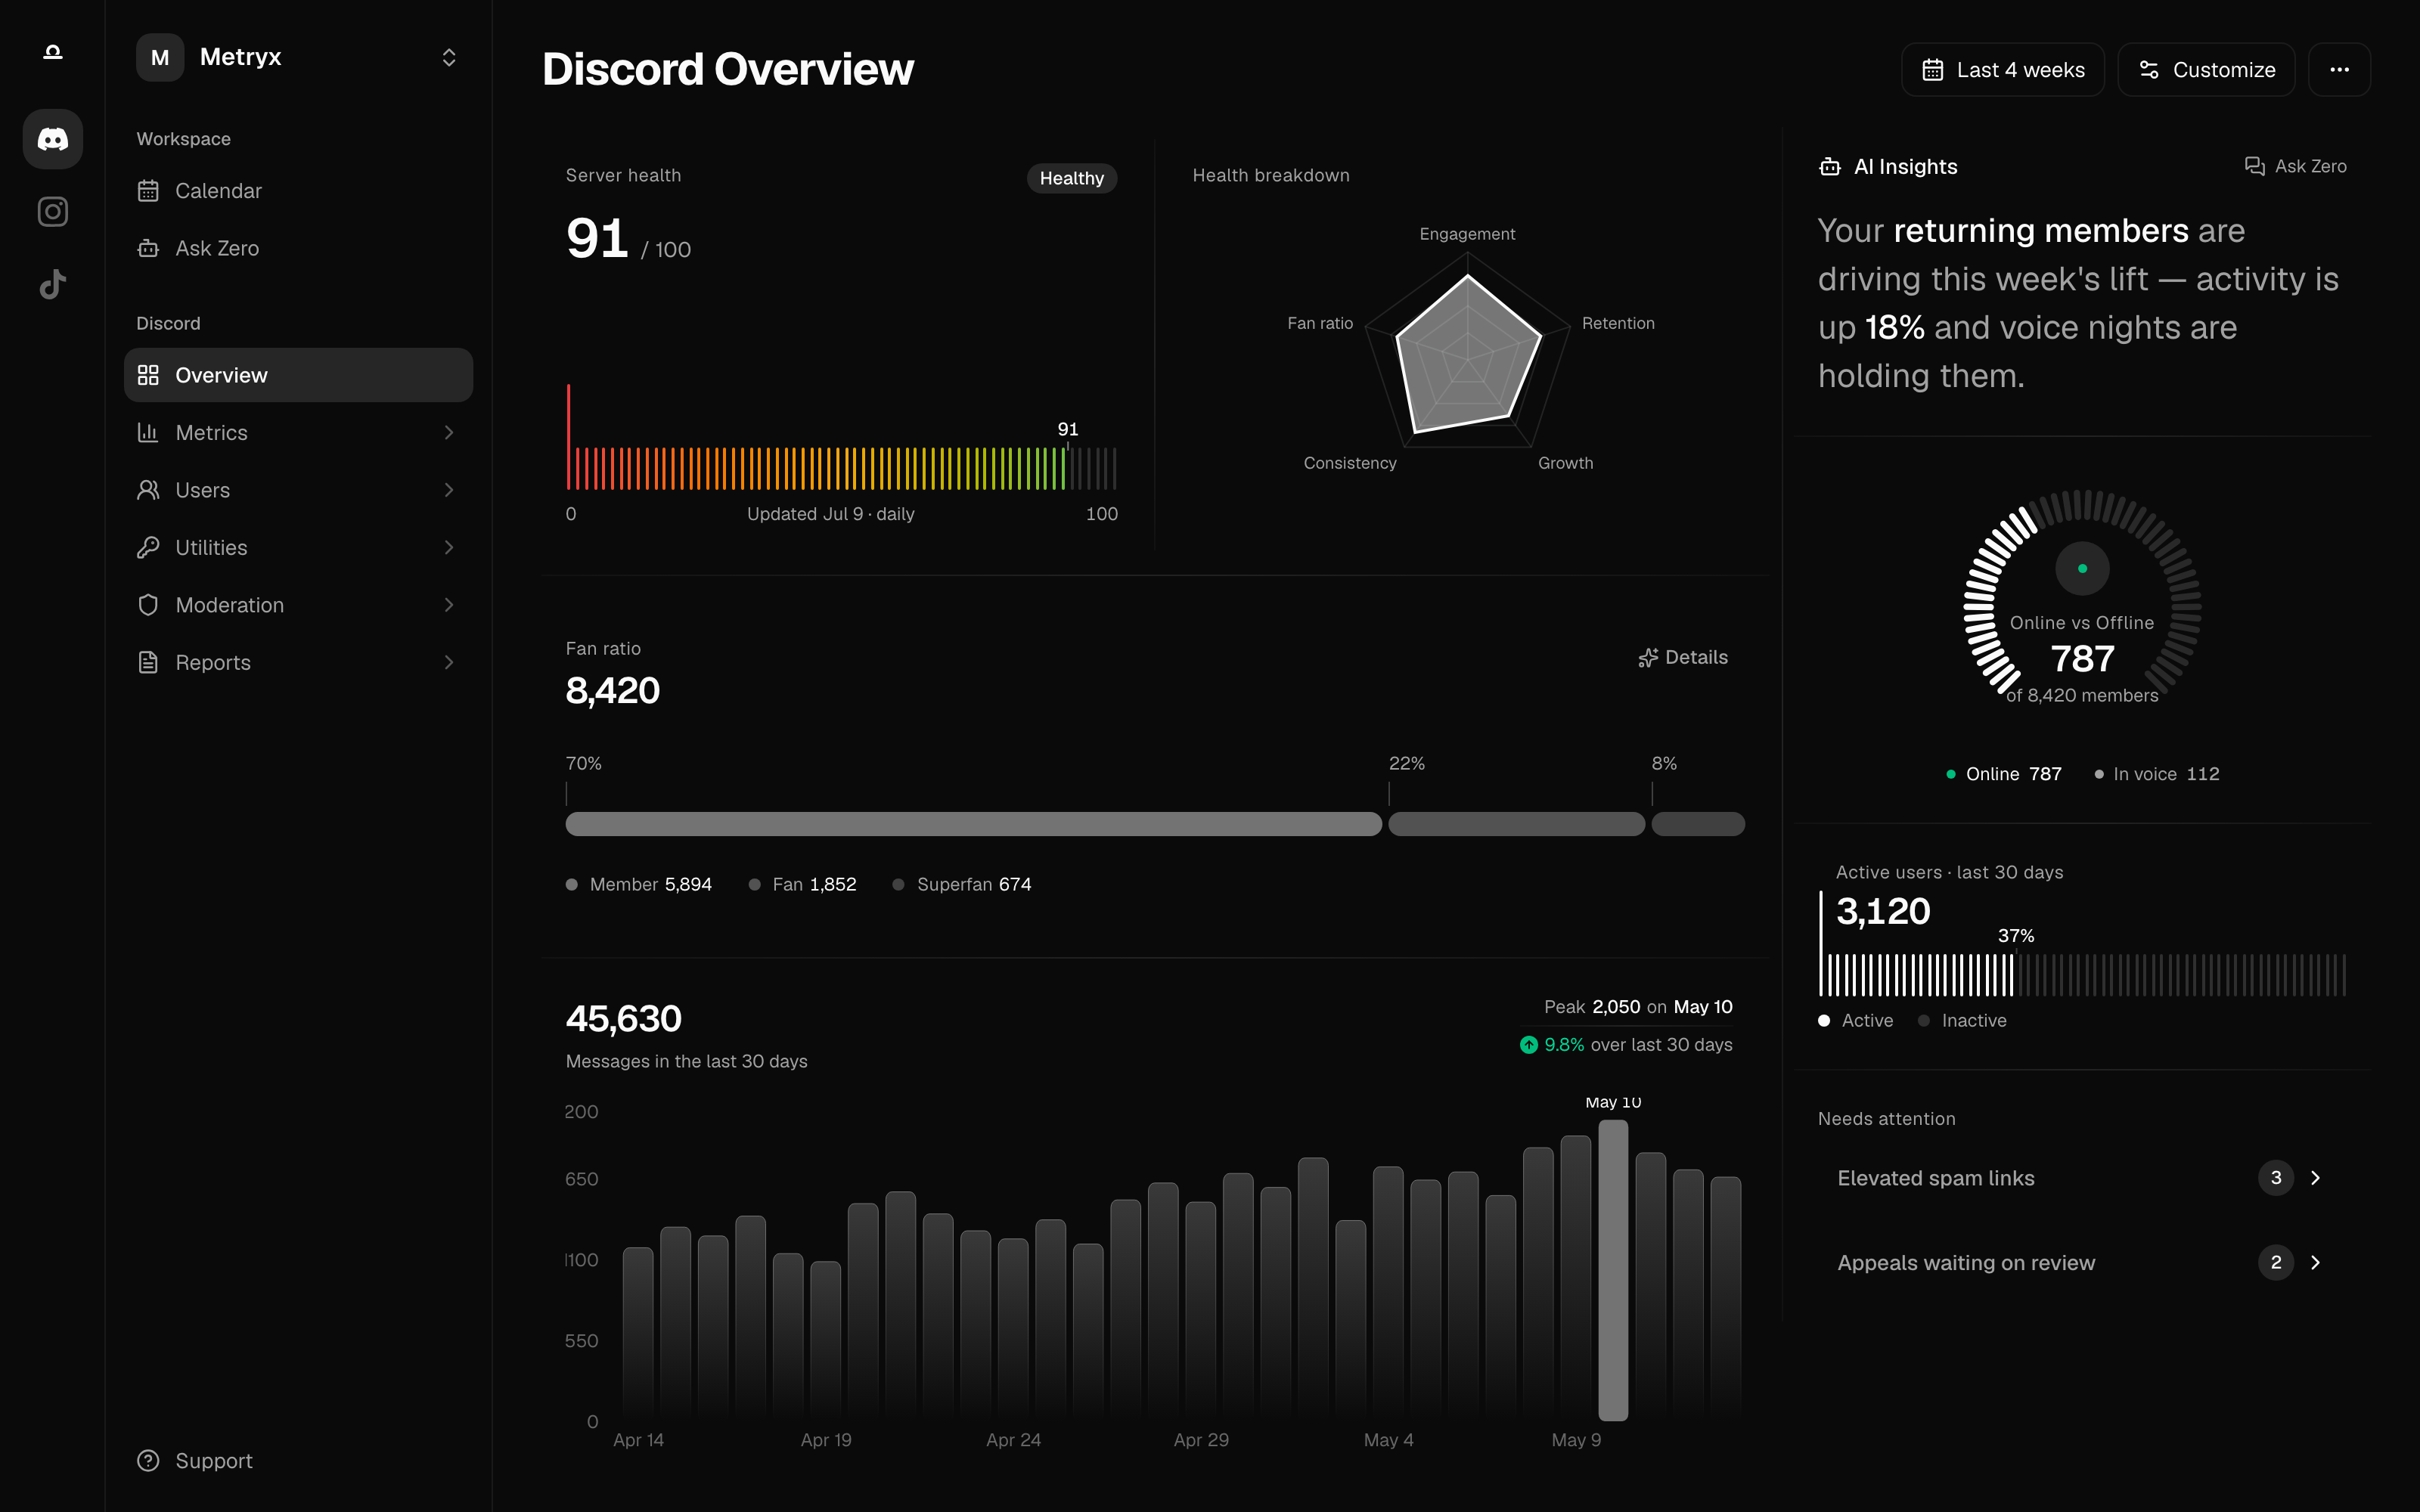Screen dimensions: 2420x1512
Task: Click the sliders icon on Customize
Action: coord(2149,70)
